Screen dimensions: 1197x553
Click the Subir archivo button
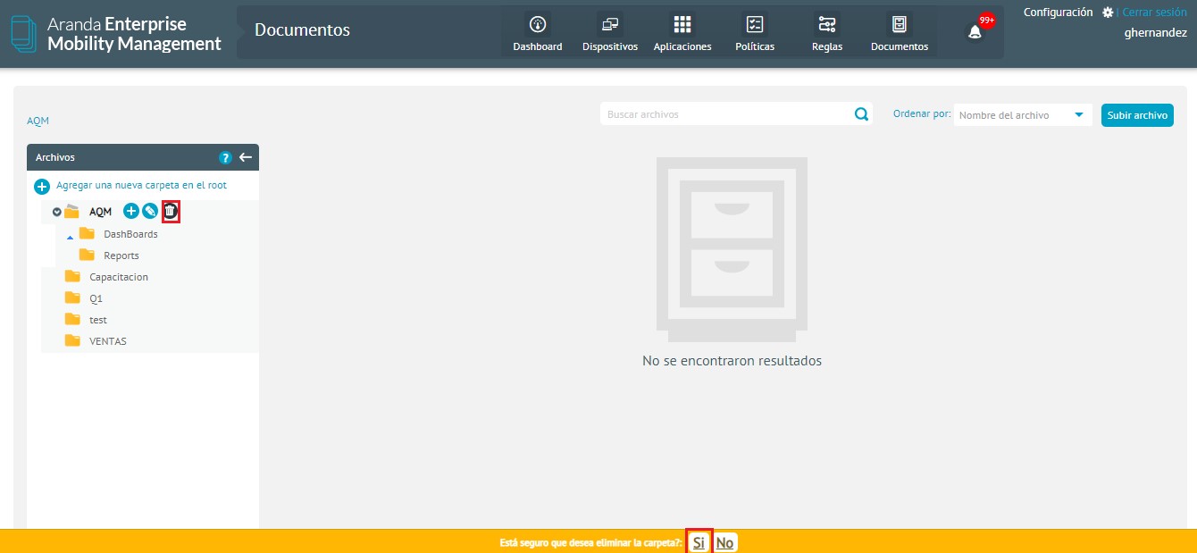1137,115
